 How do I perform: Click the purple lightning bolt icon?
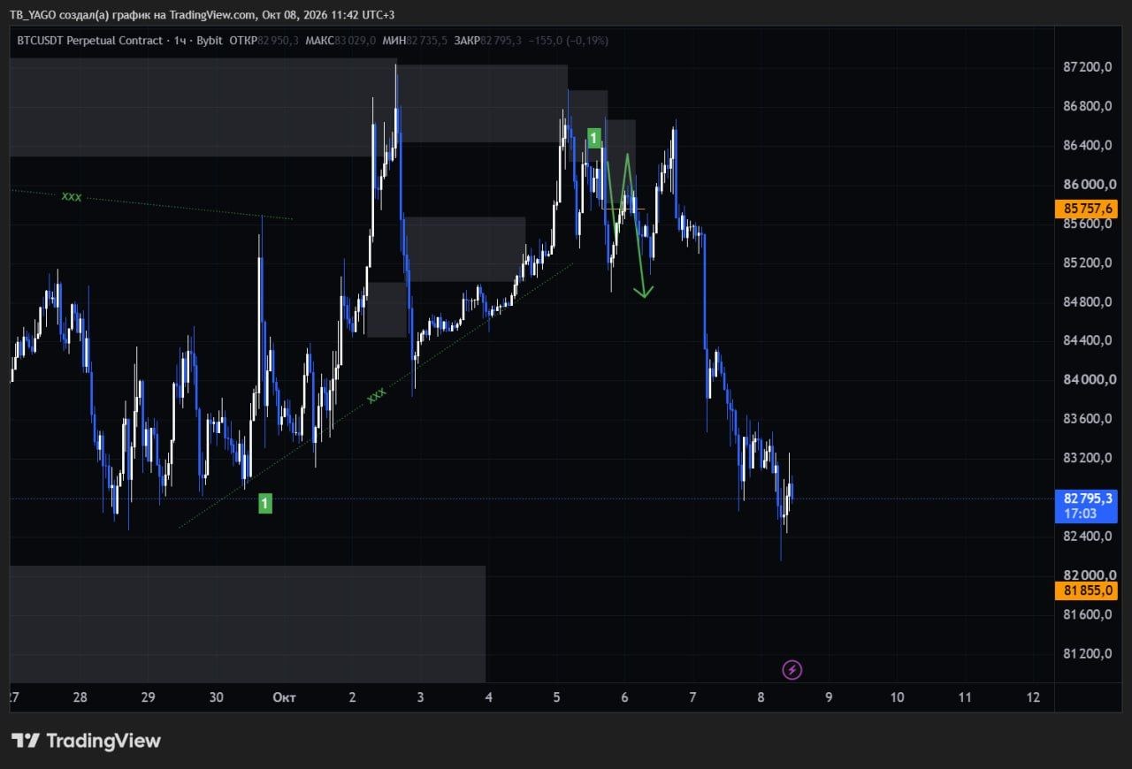coord(792,670)
